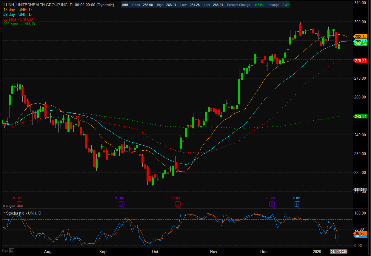Click the 01/14/2020 date cursor label
Viewport: 371px width, 256px height.
[339, 251]
